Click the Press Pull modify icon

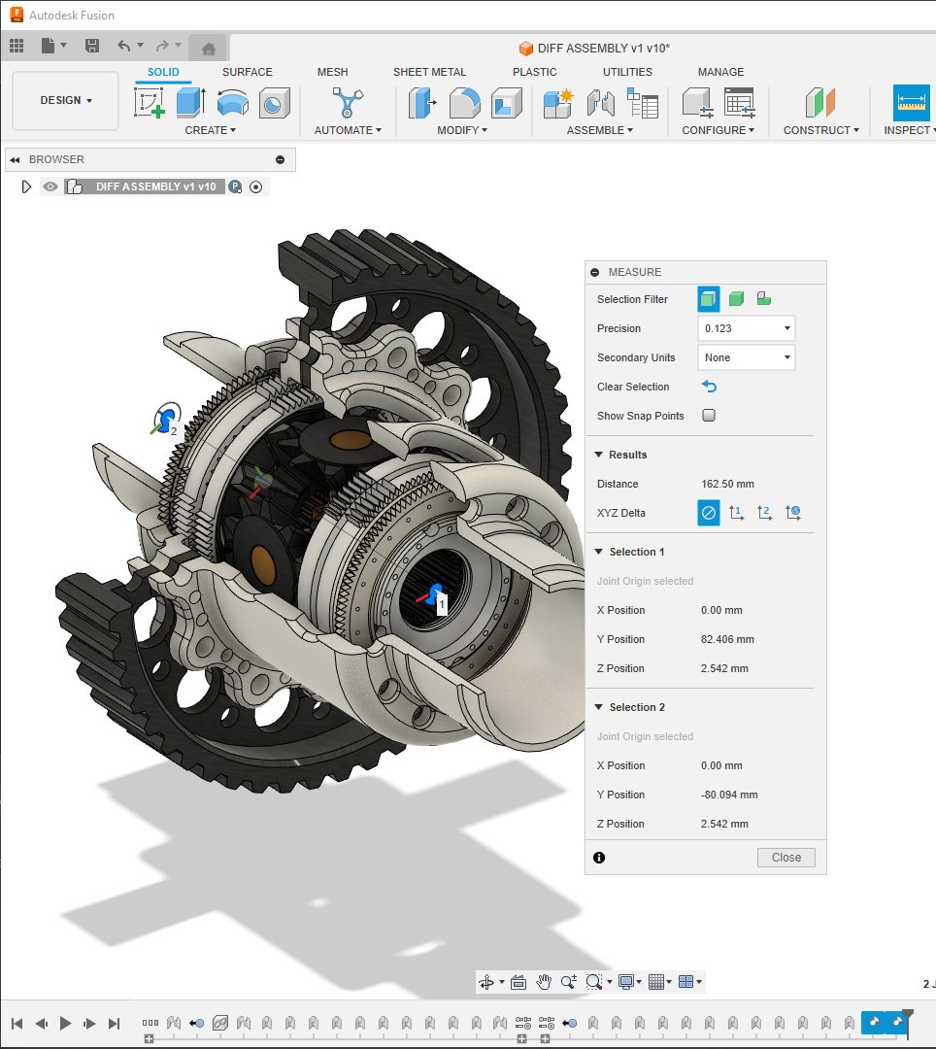click(x=422, y=102)
